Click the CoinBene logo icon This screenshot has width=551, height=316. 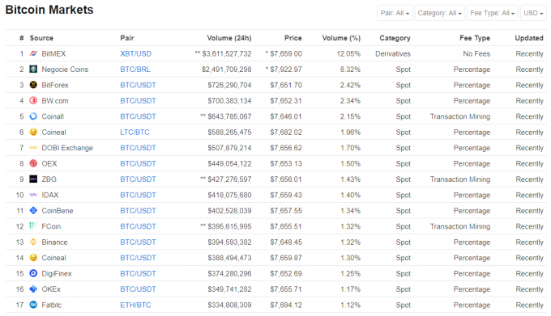[x=33, y=211]
